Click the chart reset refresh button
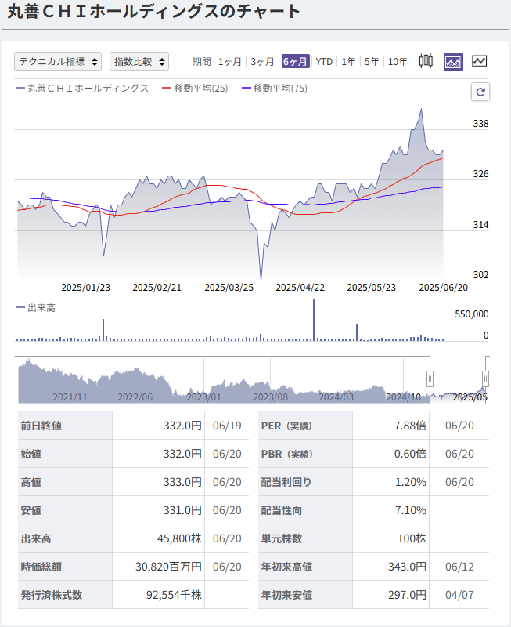Viewport: 511px width, 627px height. pos(480,92)
